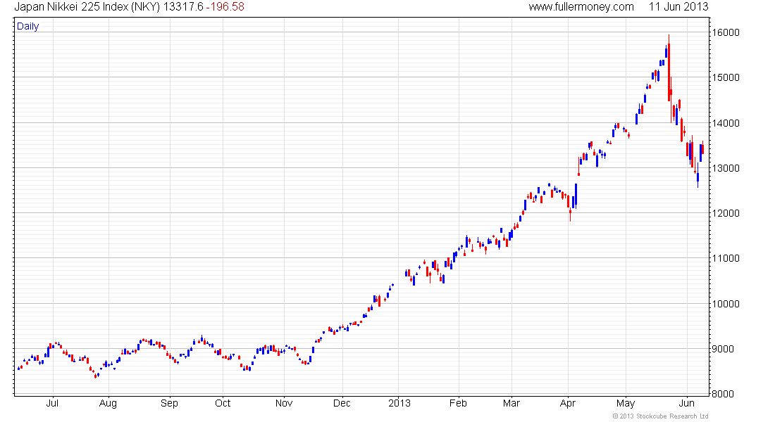Select the 16000 price axis label
Screen dimensions: 775x422
[x=726, y=32]
